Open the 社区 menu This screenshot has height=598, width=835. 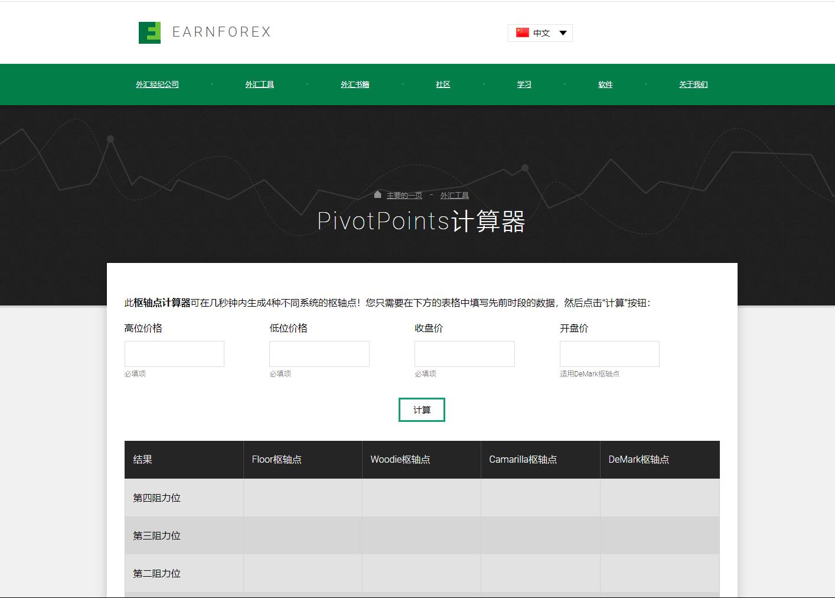click(443, 84)
